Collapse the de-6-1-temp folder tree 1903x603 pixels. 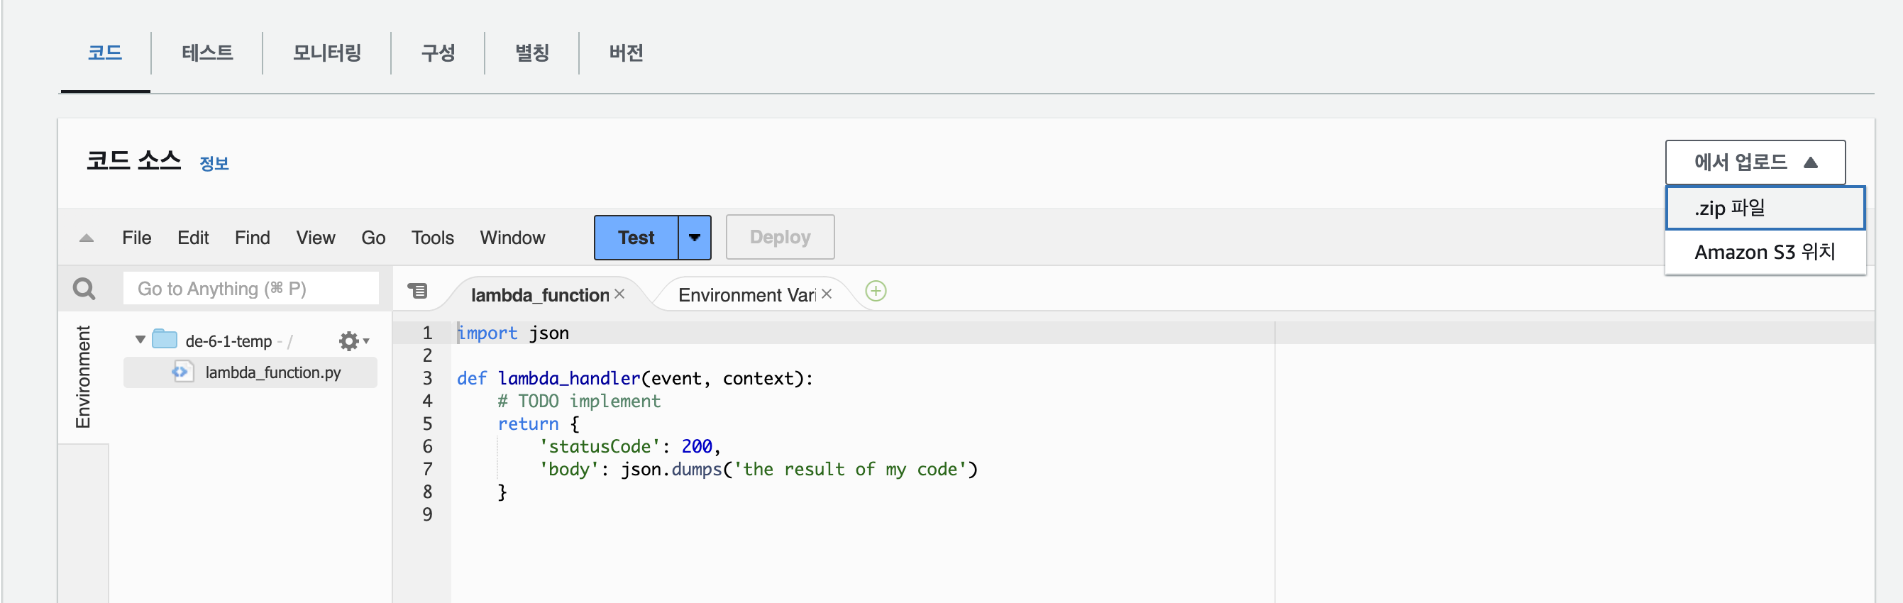coord(140,340)
